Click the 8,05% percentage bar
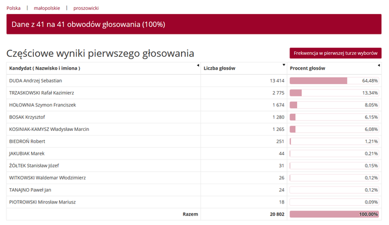Viewport: 389px width, 225px height. 334,105
